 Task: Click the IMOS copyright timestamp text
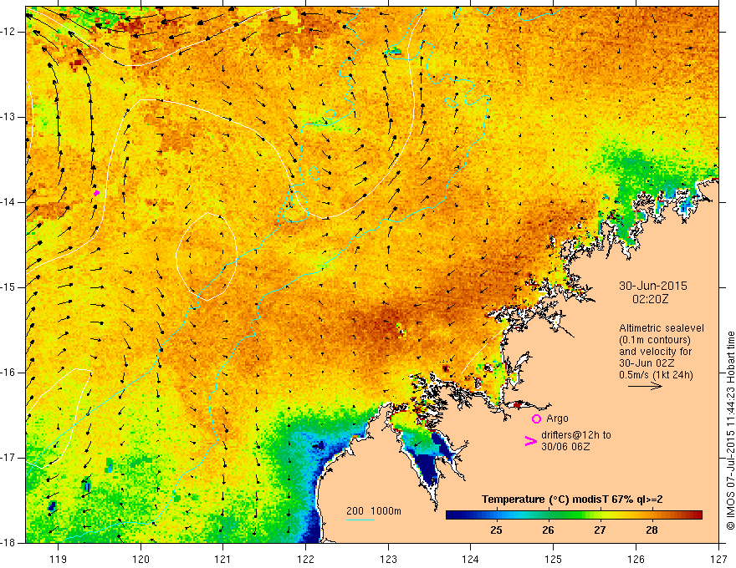click(x=730, y=430)
